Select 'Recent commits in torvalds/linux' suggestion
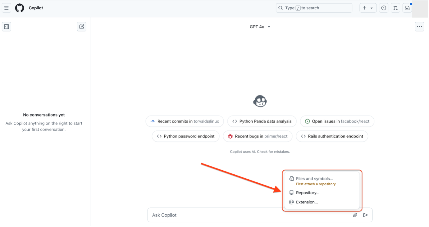The image size is (429, 227). pyautogui.click(x=185, y=121)
